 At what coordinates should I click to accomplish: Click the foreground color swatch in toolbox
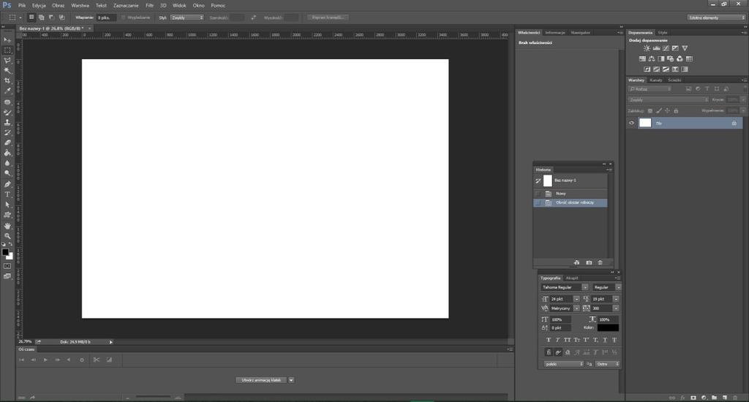pos(5,251)
